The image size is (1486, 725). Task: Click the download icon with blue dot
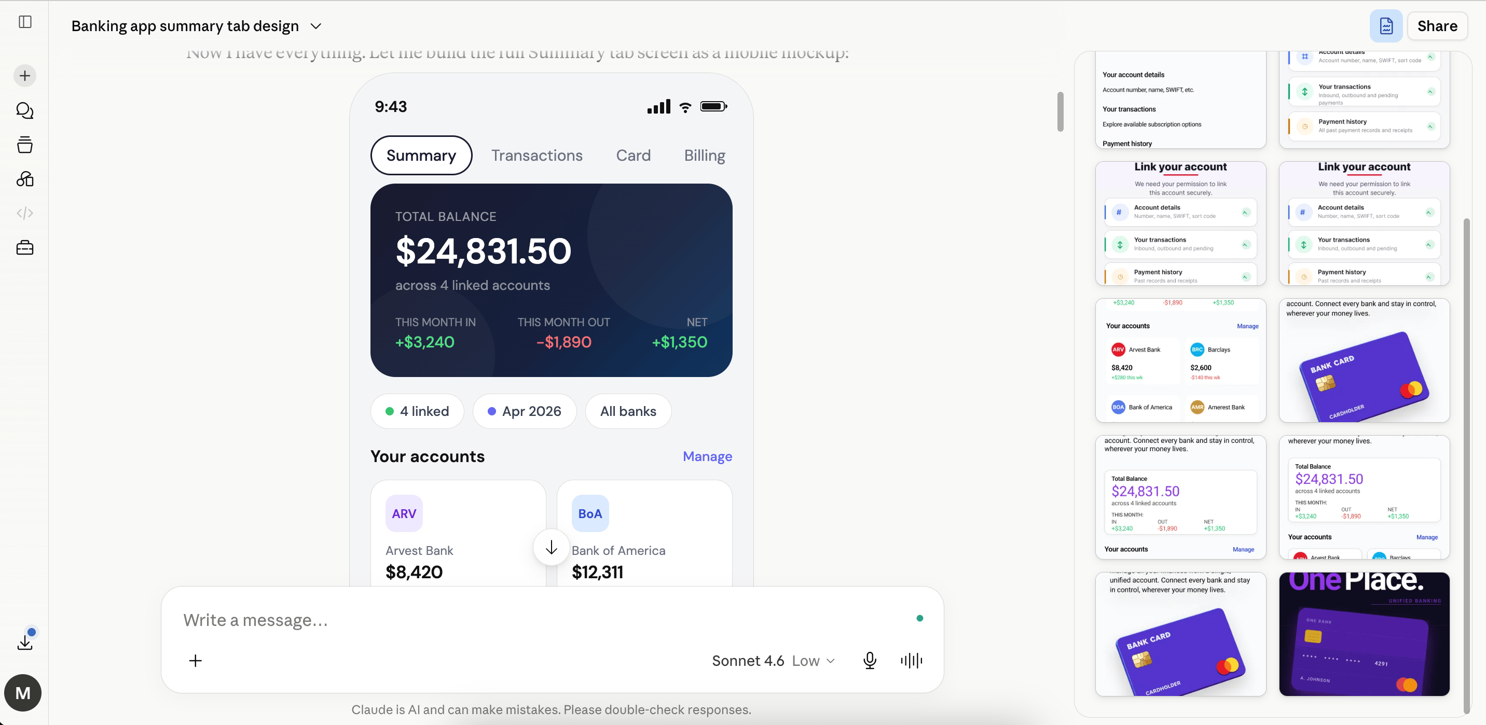[x=25, y=640]
